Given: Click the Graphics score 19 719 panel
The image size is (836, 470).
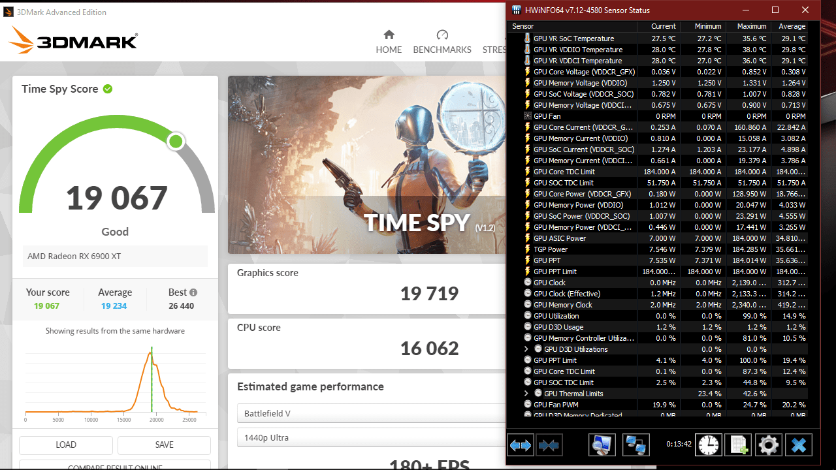Looking at the screenshot, I should coord(368,288).
